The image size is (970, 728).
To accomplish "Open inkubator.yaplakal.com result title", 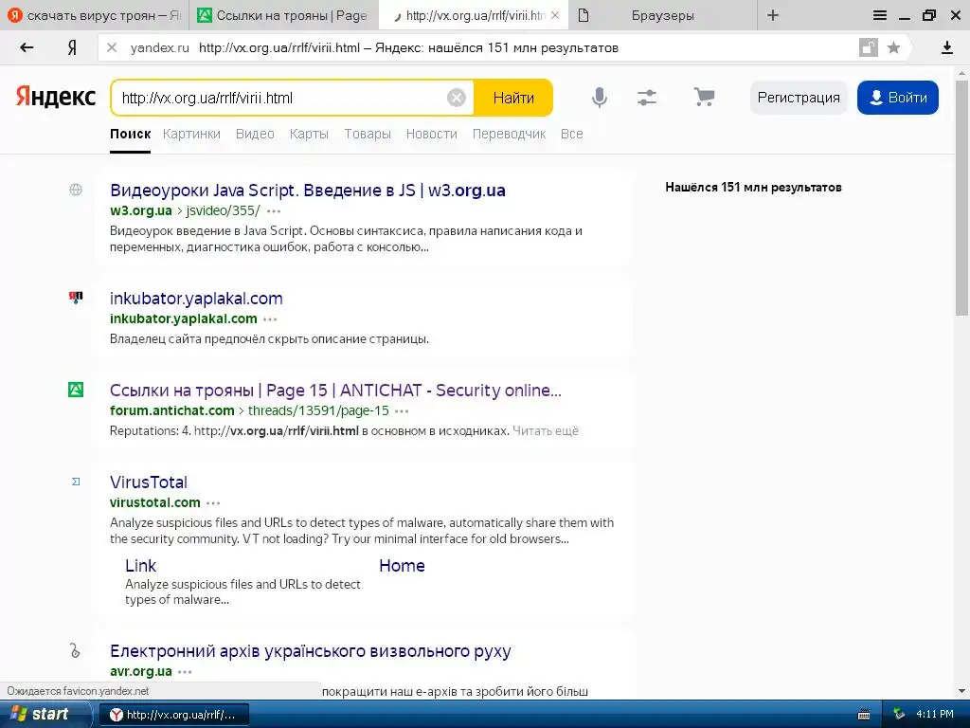I will [196, 299].
